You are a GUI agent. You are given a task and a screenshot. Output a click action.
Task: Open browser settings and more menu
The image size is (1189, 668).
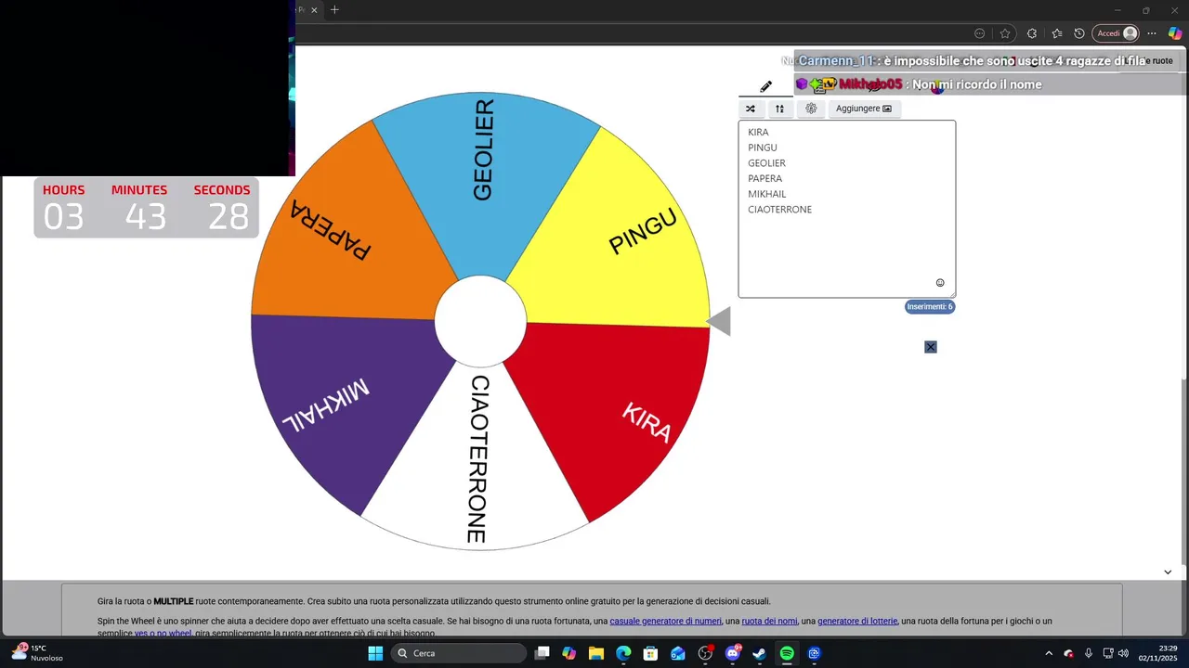pyautogui.click(x=1152, y=33)
